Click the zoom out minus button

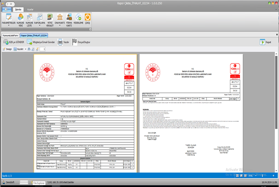tap(256, 176)
